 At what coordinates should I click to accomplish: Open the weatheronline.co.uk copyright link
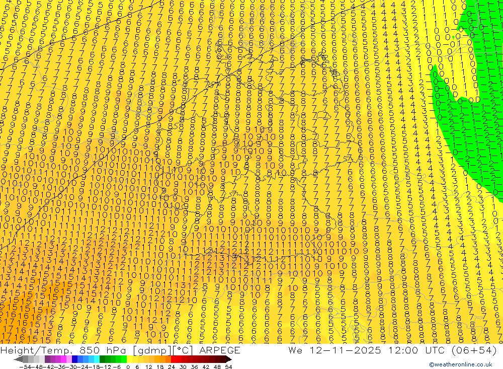click(461, 364)
